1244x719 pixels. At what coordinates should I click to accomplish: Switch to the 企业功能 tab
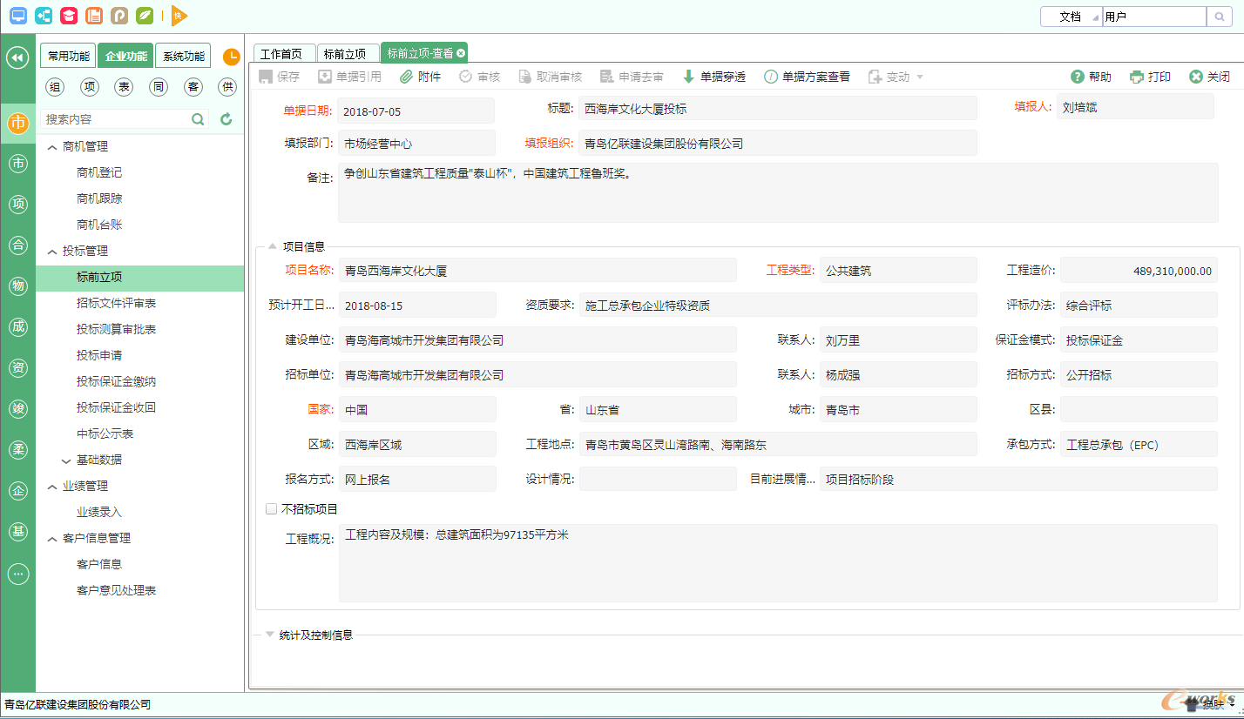tap(125, 56)
